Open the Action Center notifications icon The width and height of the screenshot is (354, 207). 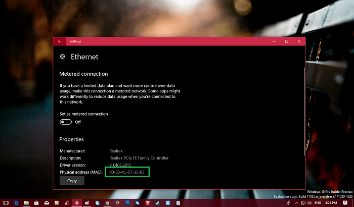pos(345,203)
